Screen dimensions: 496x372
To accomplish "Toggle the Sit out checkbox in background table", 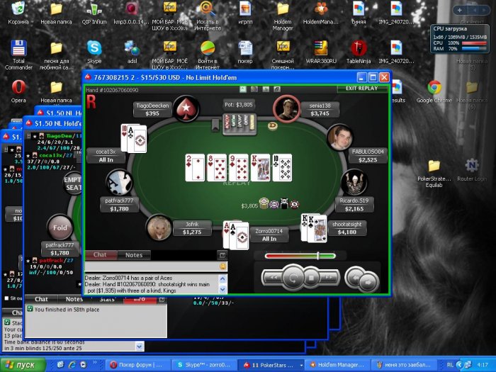I will tap(6, 298).
